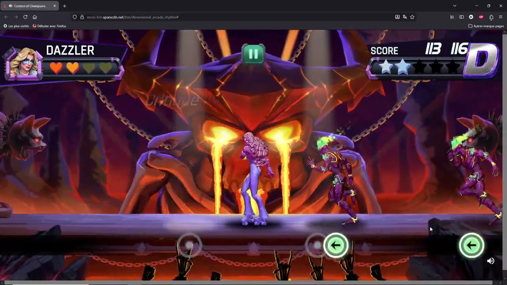Go forward to next page
Screen dimensions: 507x285
16,17
